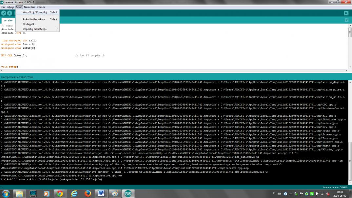Click editor vertical scrollbar up arrow
352x198 pixels.
point(350,26)
